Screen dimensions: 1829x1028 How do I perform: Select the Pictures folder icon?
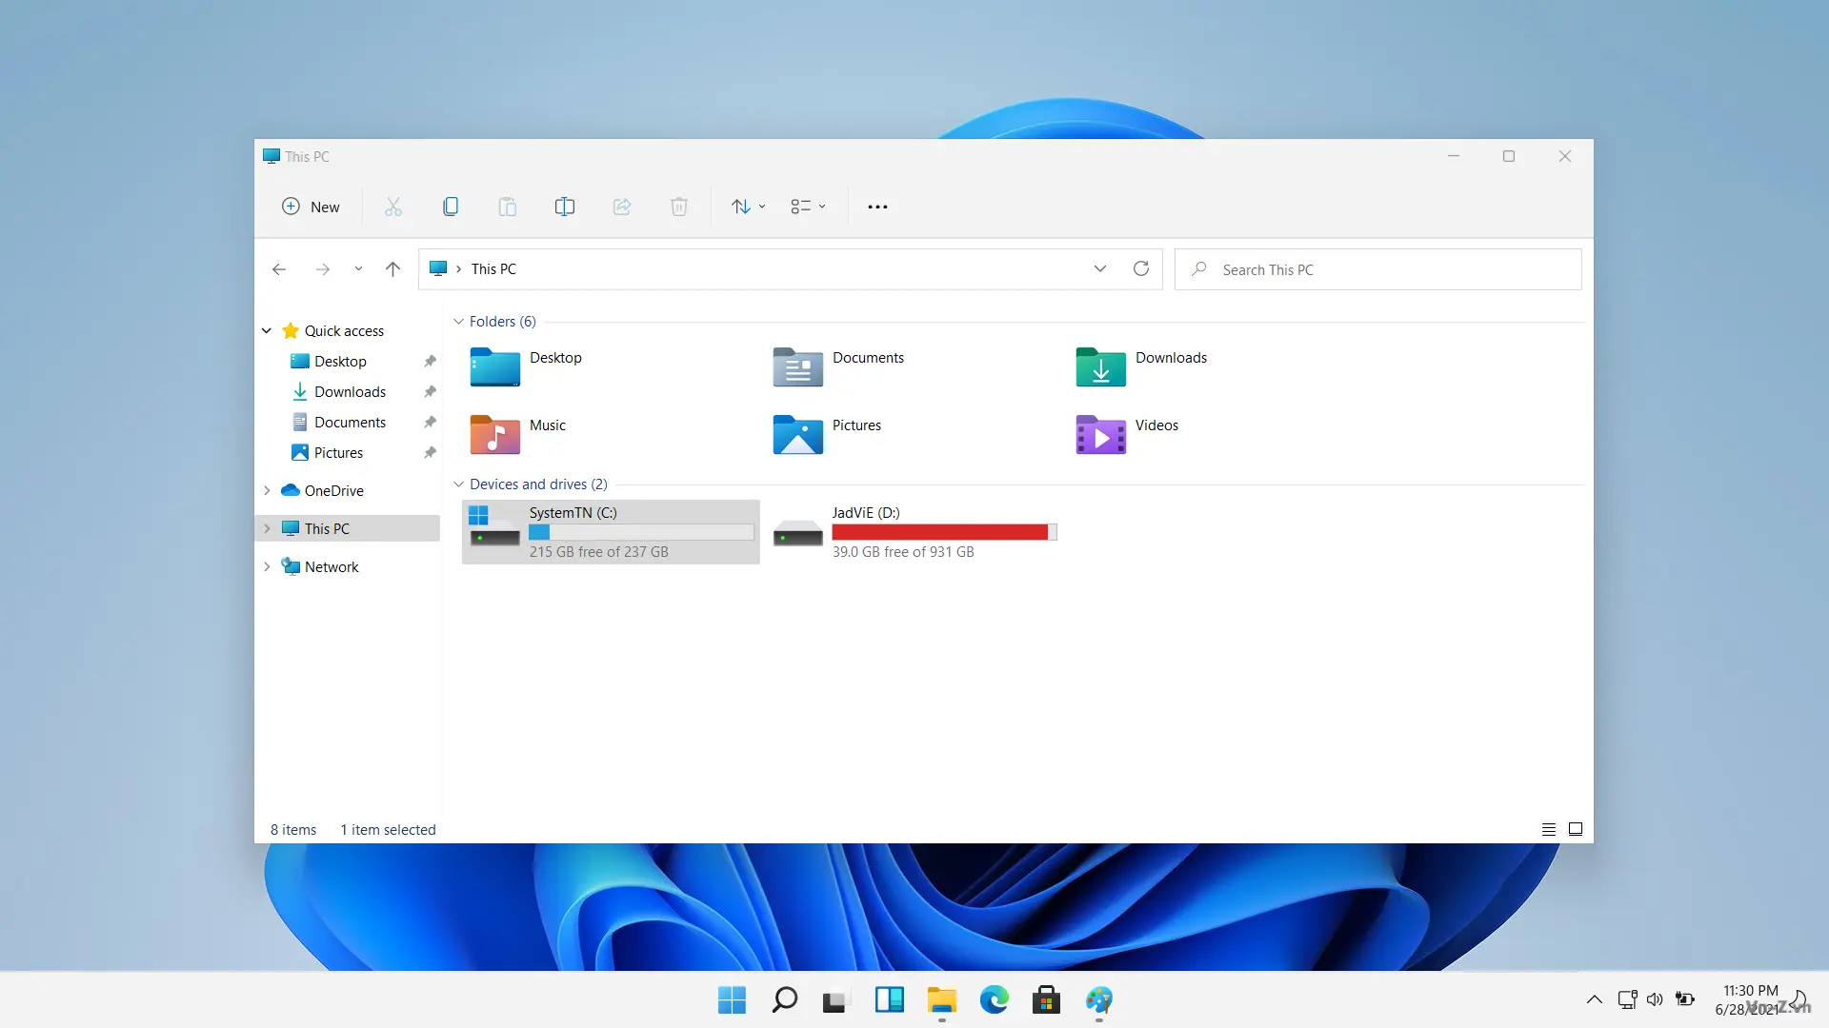pyautogui.click(x=798, y=435)
